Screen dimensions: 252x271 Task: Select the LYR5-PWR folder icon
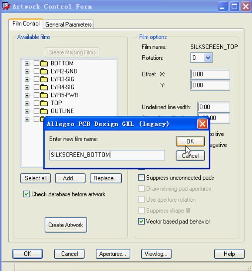tap(44, 95)
